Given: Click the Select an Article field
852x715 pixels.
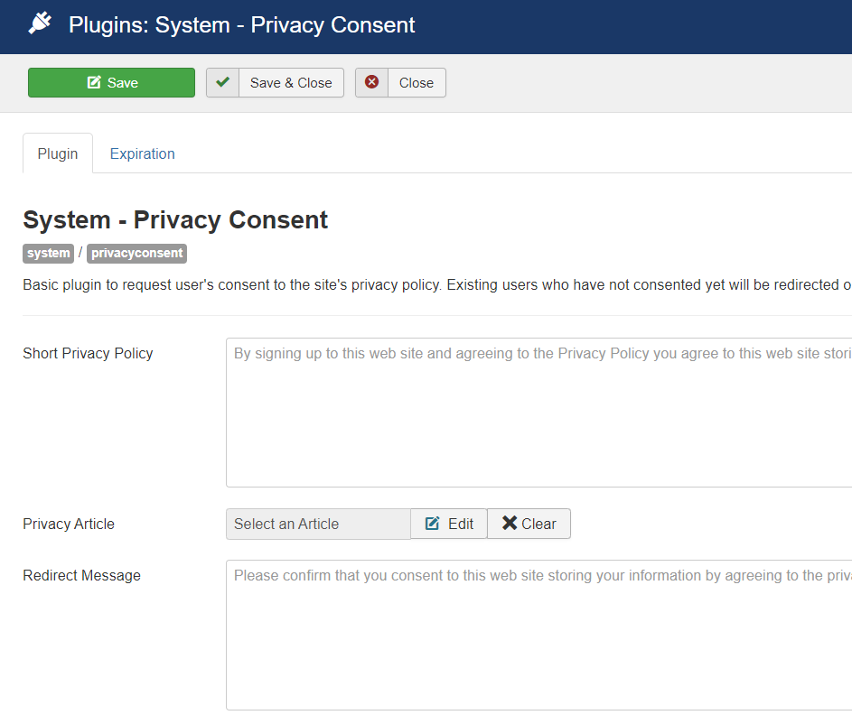Looking at the screenshot, I should click(318, 524).
